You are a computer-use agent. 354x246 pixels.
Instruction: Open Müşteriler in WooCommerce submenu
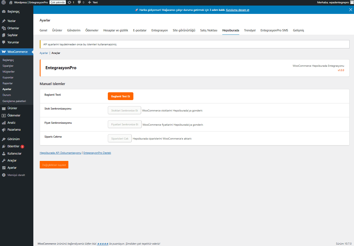point(9,72)
